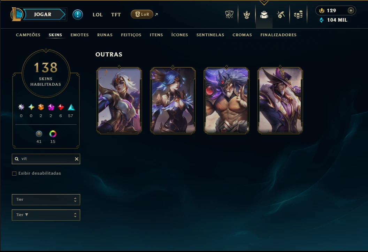Click the League of Legends logo icon
368x252 pixels.
pos(17,14)
